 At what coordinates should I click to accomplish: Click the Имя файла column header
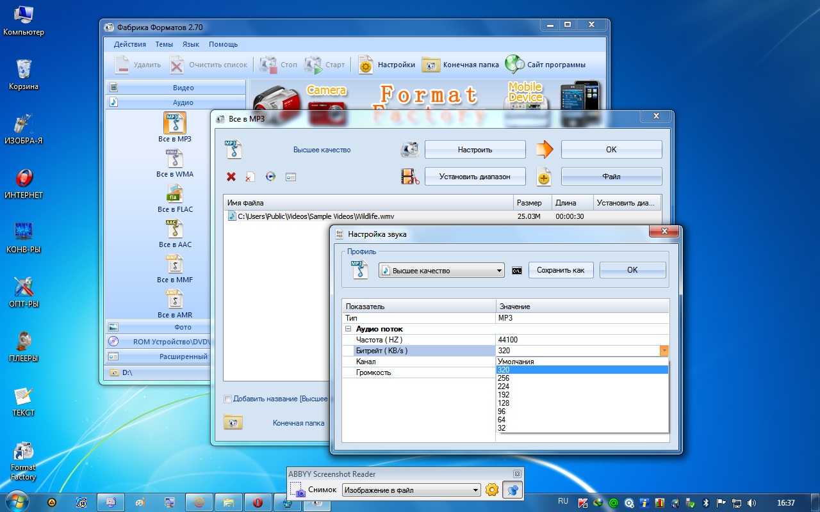pos(368,203)
